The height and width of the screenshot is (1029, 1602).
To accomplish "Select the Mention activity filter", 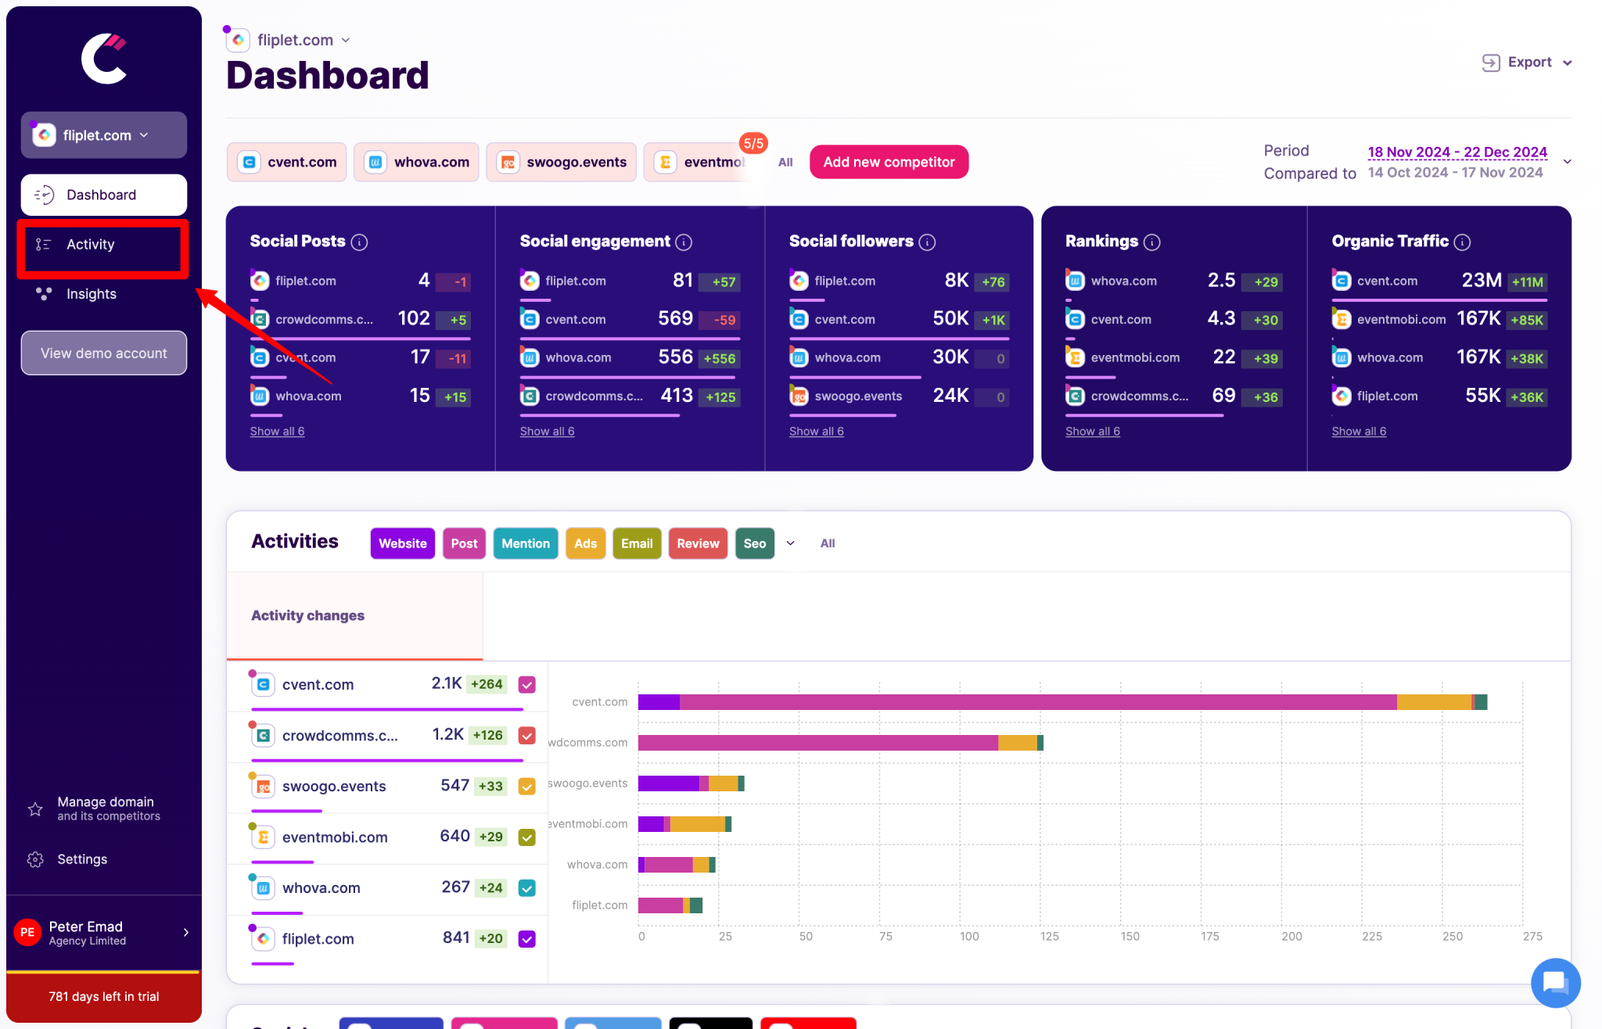I will pos(525,543).
